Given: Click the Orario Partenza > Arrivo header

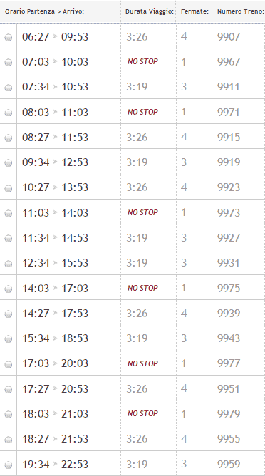Looking at the screenshot, I should click(x=44, y=11).
